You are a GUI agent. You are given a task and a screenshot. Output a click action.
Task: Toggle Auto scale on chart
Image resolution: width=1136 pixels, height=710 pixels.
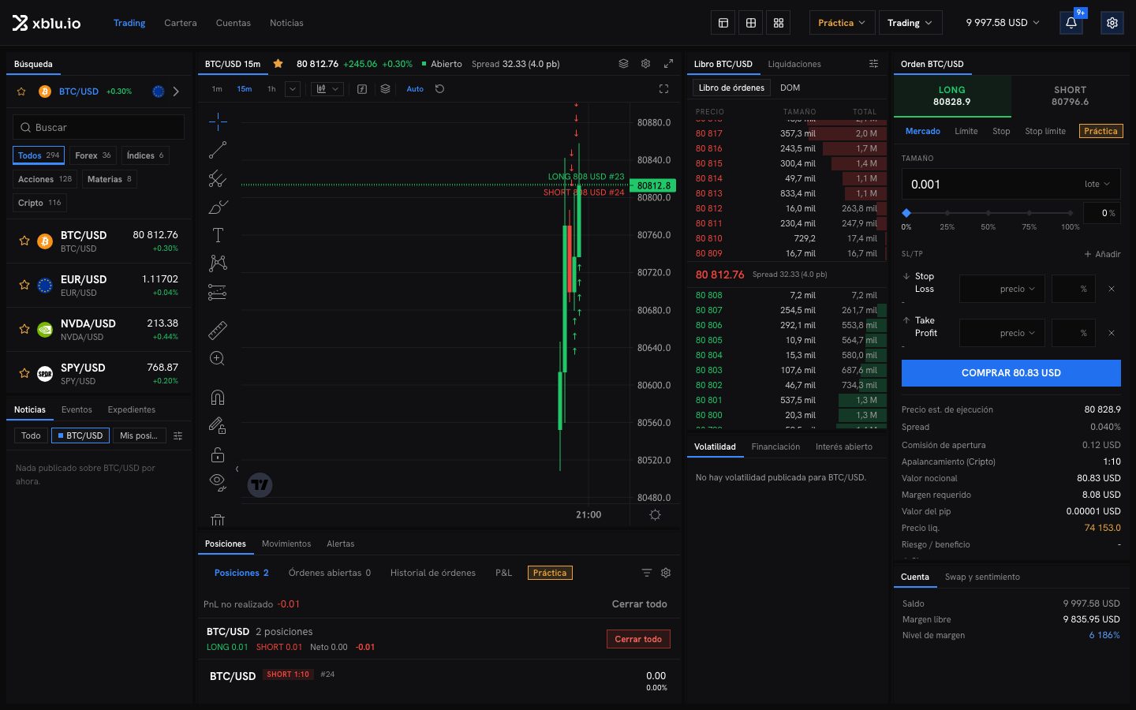coord(415,89)
